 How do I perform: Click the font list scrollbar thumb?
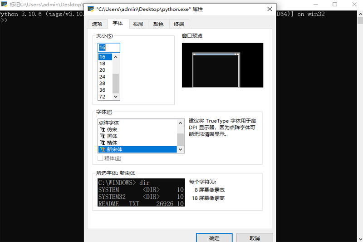point(181,140)
